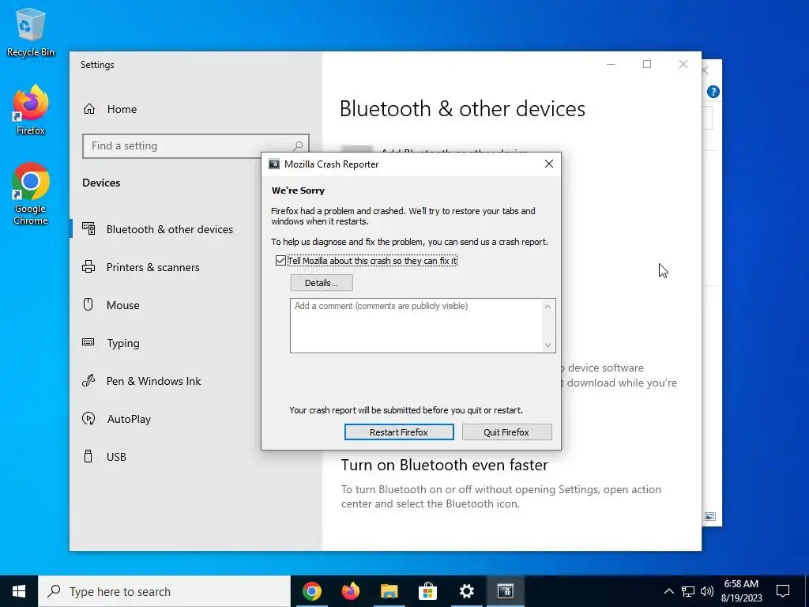
Task: Click the Bluetooth & other devices heading
Action: [462, 109]
